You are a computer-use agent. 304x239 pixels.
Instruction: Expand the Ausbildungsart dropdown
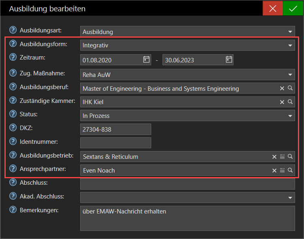coord(290,32)
